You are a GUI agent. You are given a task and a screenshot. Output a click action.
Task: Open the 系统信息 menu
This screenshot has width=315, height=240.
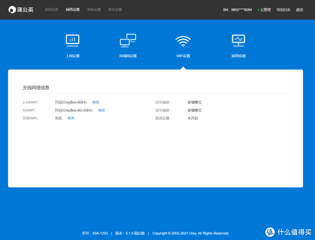(52, 10)
